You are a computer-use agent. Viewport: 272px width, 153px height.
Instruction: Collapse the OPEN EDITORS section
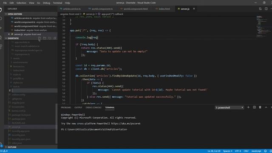point(31,14)
